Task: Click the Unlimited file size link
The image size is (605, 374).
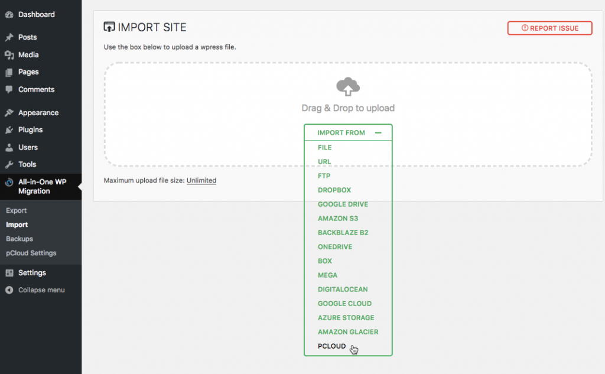Action: pos(201,180)
